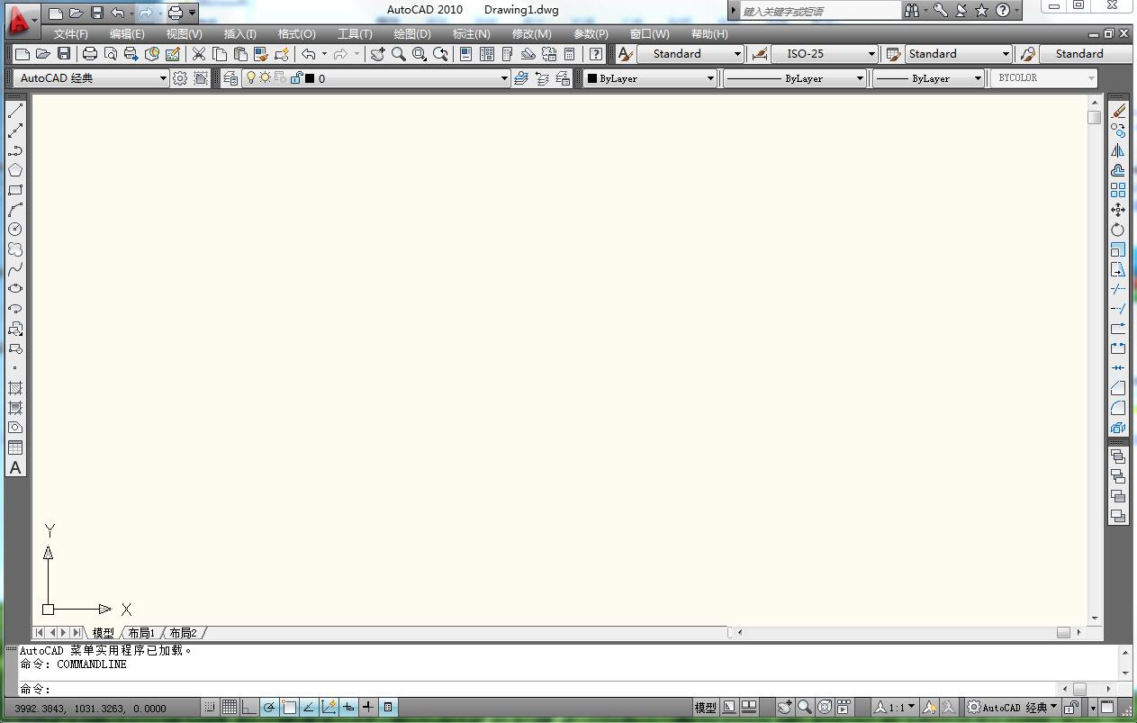Toggle Ortho Mode in status bar
Viewport: 1137px width, 723px height.
coord(249,708)
